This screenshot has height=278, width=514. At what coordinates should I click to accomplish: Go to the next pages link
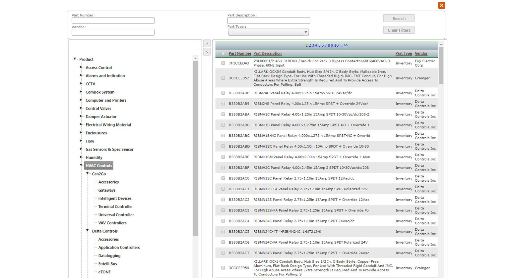click(346, 45)
